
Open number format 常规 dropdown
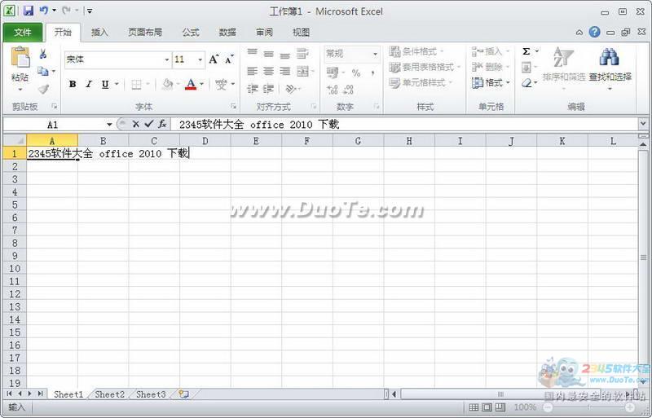(375, 54)
